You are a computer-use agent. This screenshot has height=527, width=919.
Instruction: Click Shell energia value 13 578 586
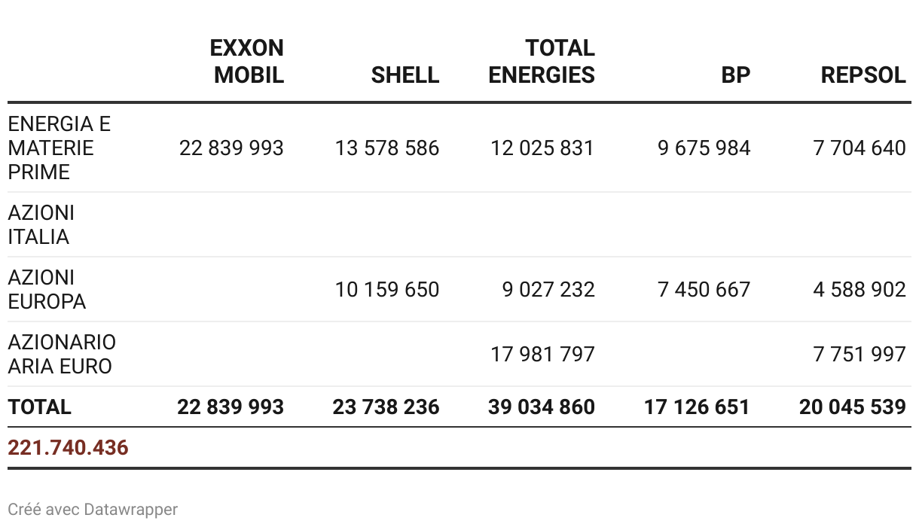(x=386, y=148)
